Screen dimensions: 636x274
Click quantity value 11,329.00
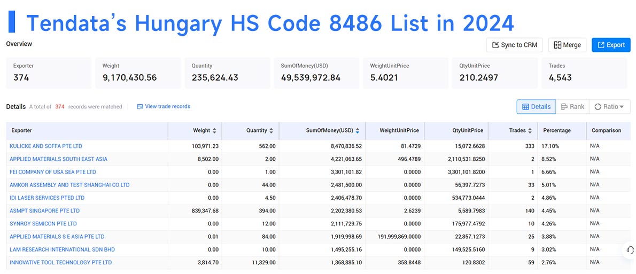(x=265, y=263)
